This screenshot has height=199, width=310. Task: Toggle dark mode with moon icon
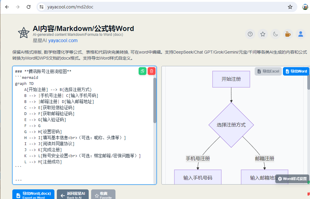click(x=275, y=34)
